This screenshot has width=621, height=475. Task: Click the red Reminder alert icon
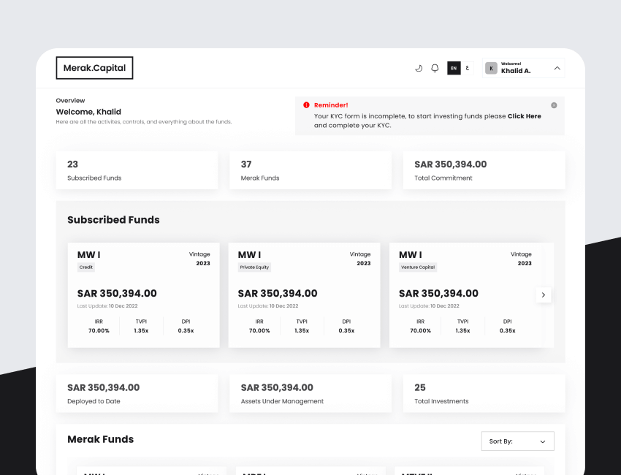coord(306,105)
